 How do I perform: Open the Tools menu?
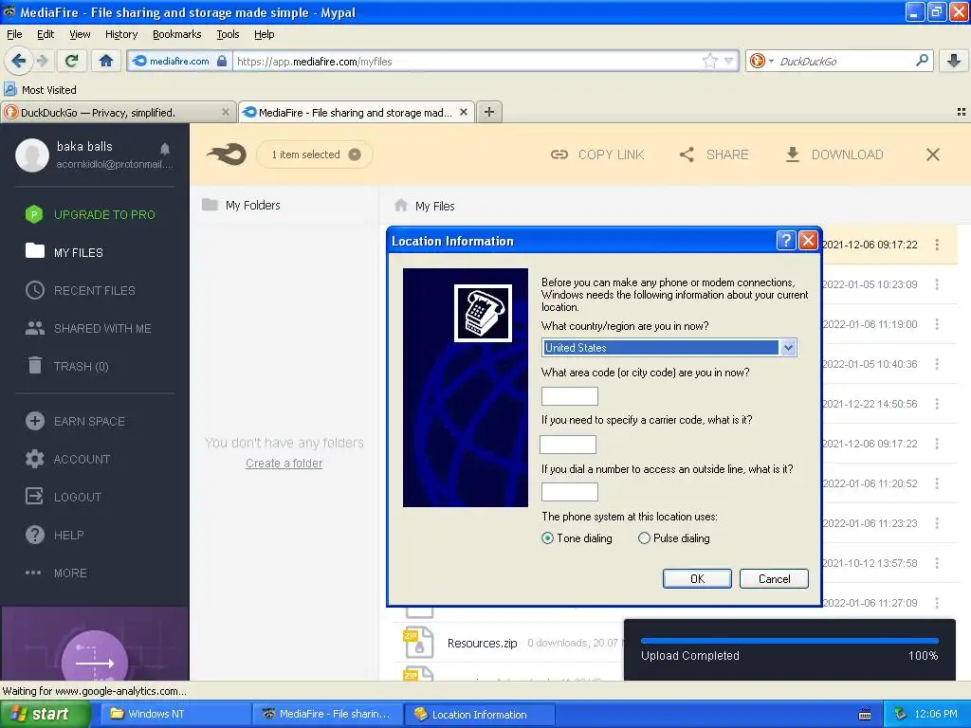click(228, 34)
